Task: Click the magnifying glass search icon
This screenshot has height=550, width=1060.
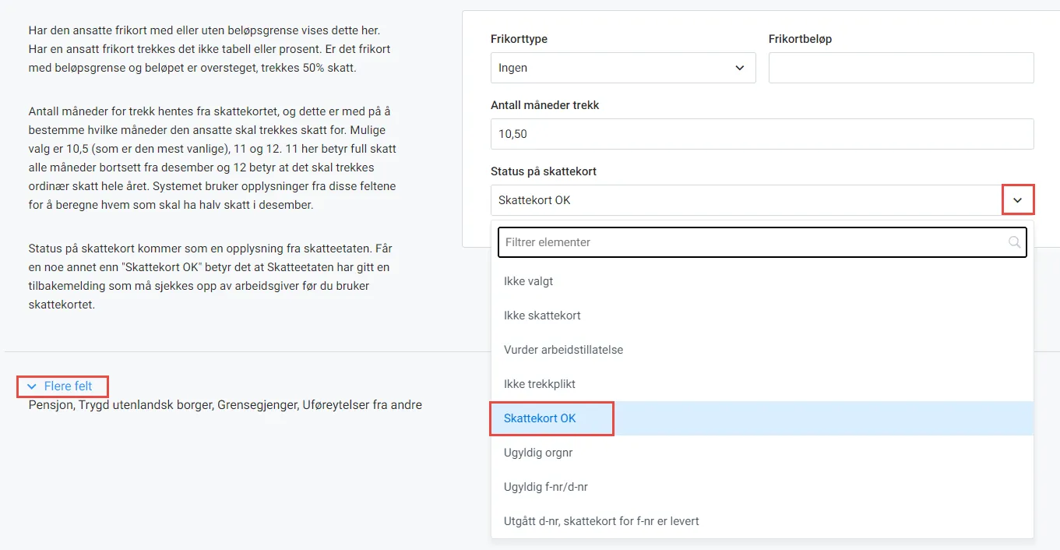Action: coord(1014,242)
